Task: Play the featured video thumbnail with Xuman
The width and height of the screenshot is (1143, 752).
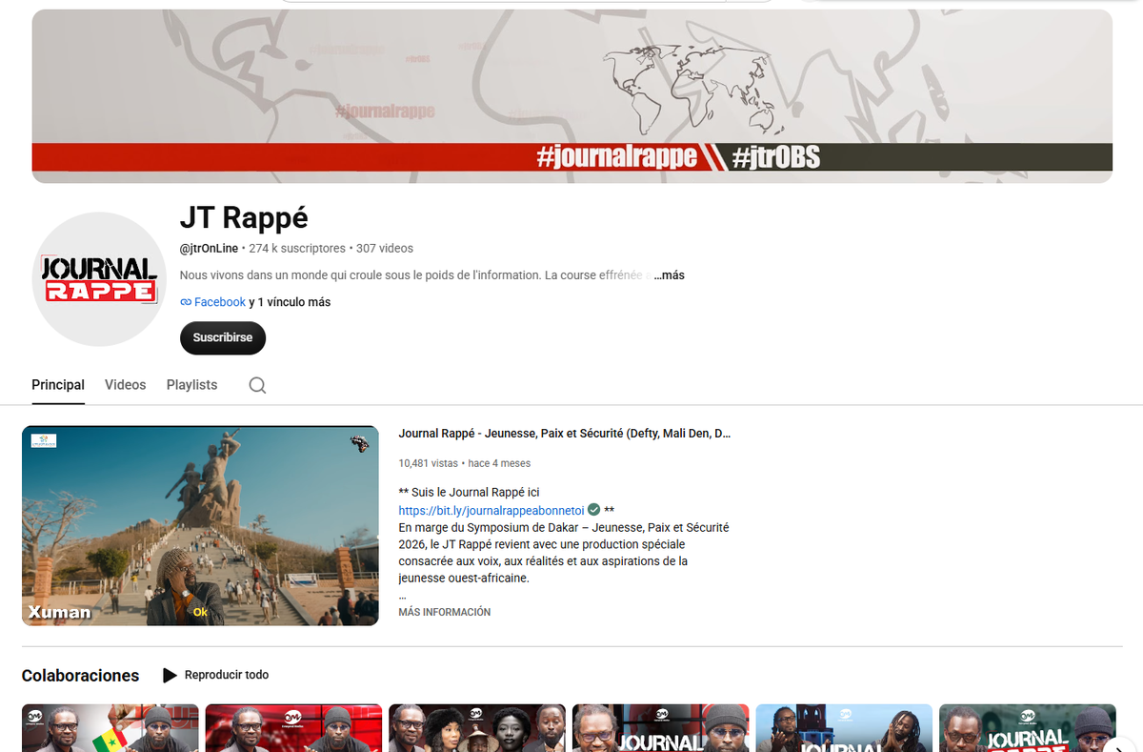Action: [x=200, y=526]
